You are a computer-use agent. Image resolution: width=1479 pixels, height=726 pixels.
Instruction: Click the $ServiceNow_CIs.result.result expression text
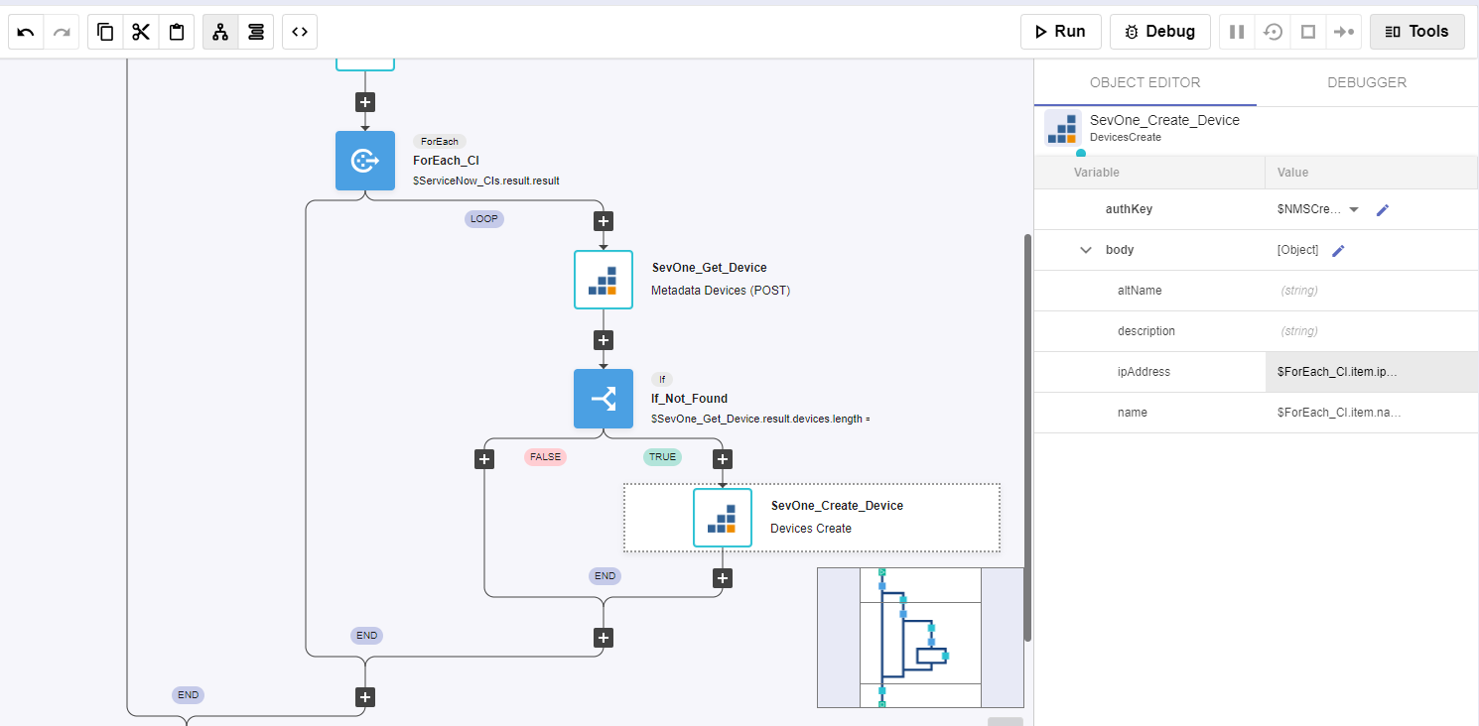486,181
